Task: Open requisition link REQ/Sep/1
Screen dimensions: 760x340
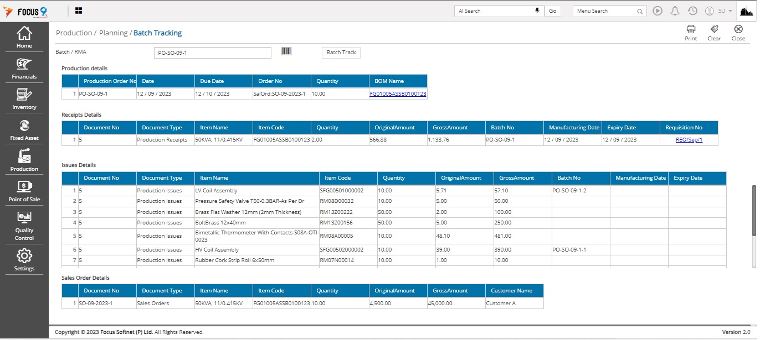Action: click(x=689, y=140)
